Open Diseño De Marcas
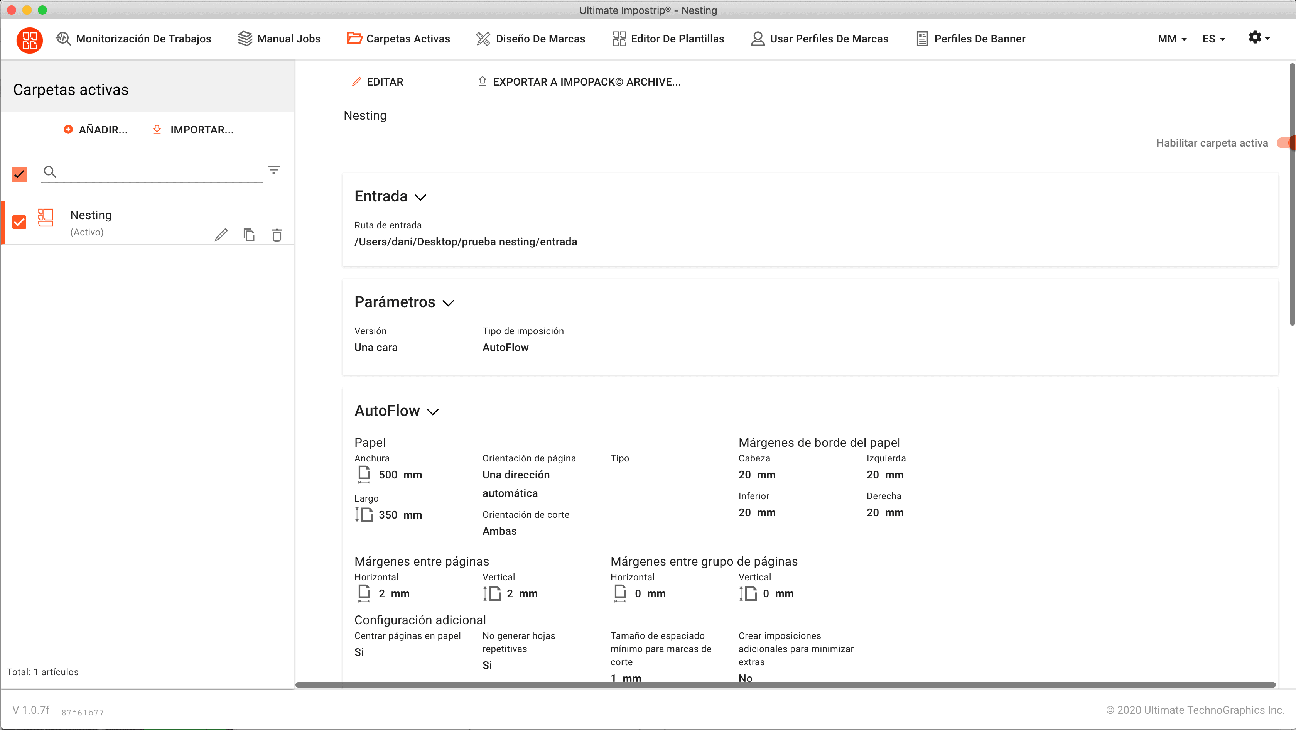 pos(530,39)
